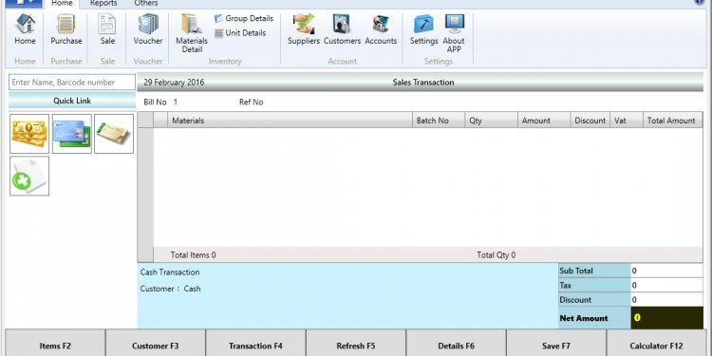Select cash payment quick link
Viewport: 712px width, 356px height.
coord(29,134)
